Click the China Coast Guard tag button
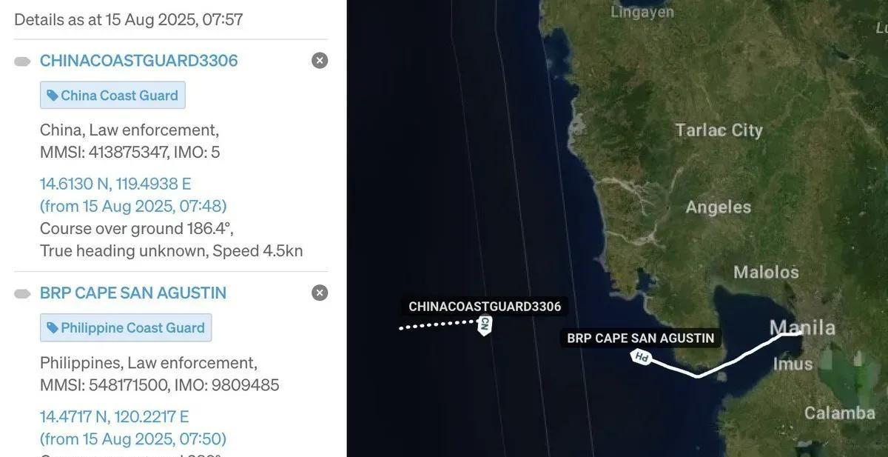 tap(112, 95)
